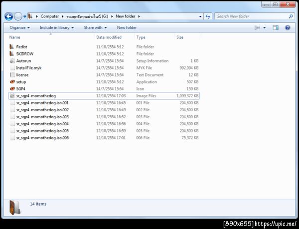Click the greyed Forward navigation arrow
The height and width of the screenshot is (229, 299).
coord(18,16)
